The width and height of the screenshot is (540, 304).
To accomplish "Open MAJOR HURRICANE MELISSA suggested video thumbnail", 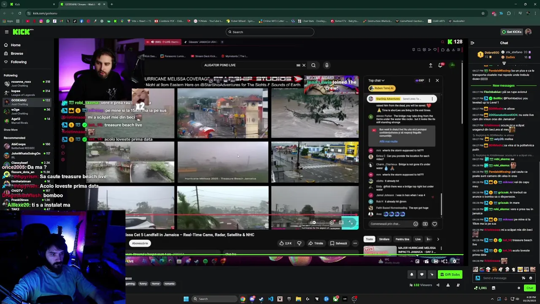I will tap(380, 250).
